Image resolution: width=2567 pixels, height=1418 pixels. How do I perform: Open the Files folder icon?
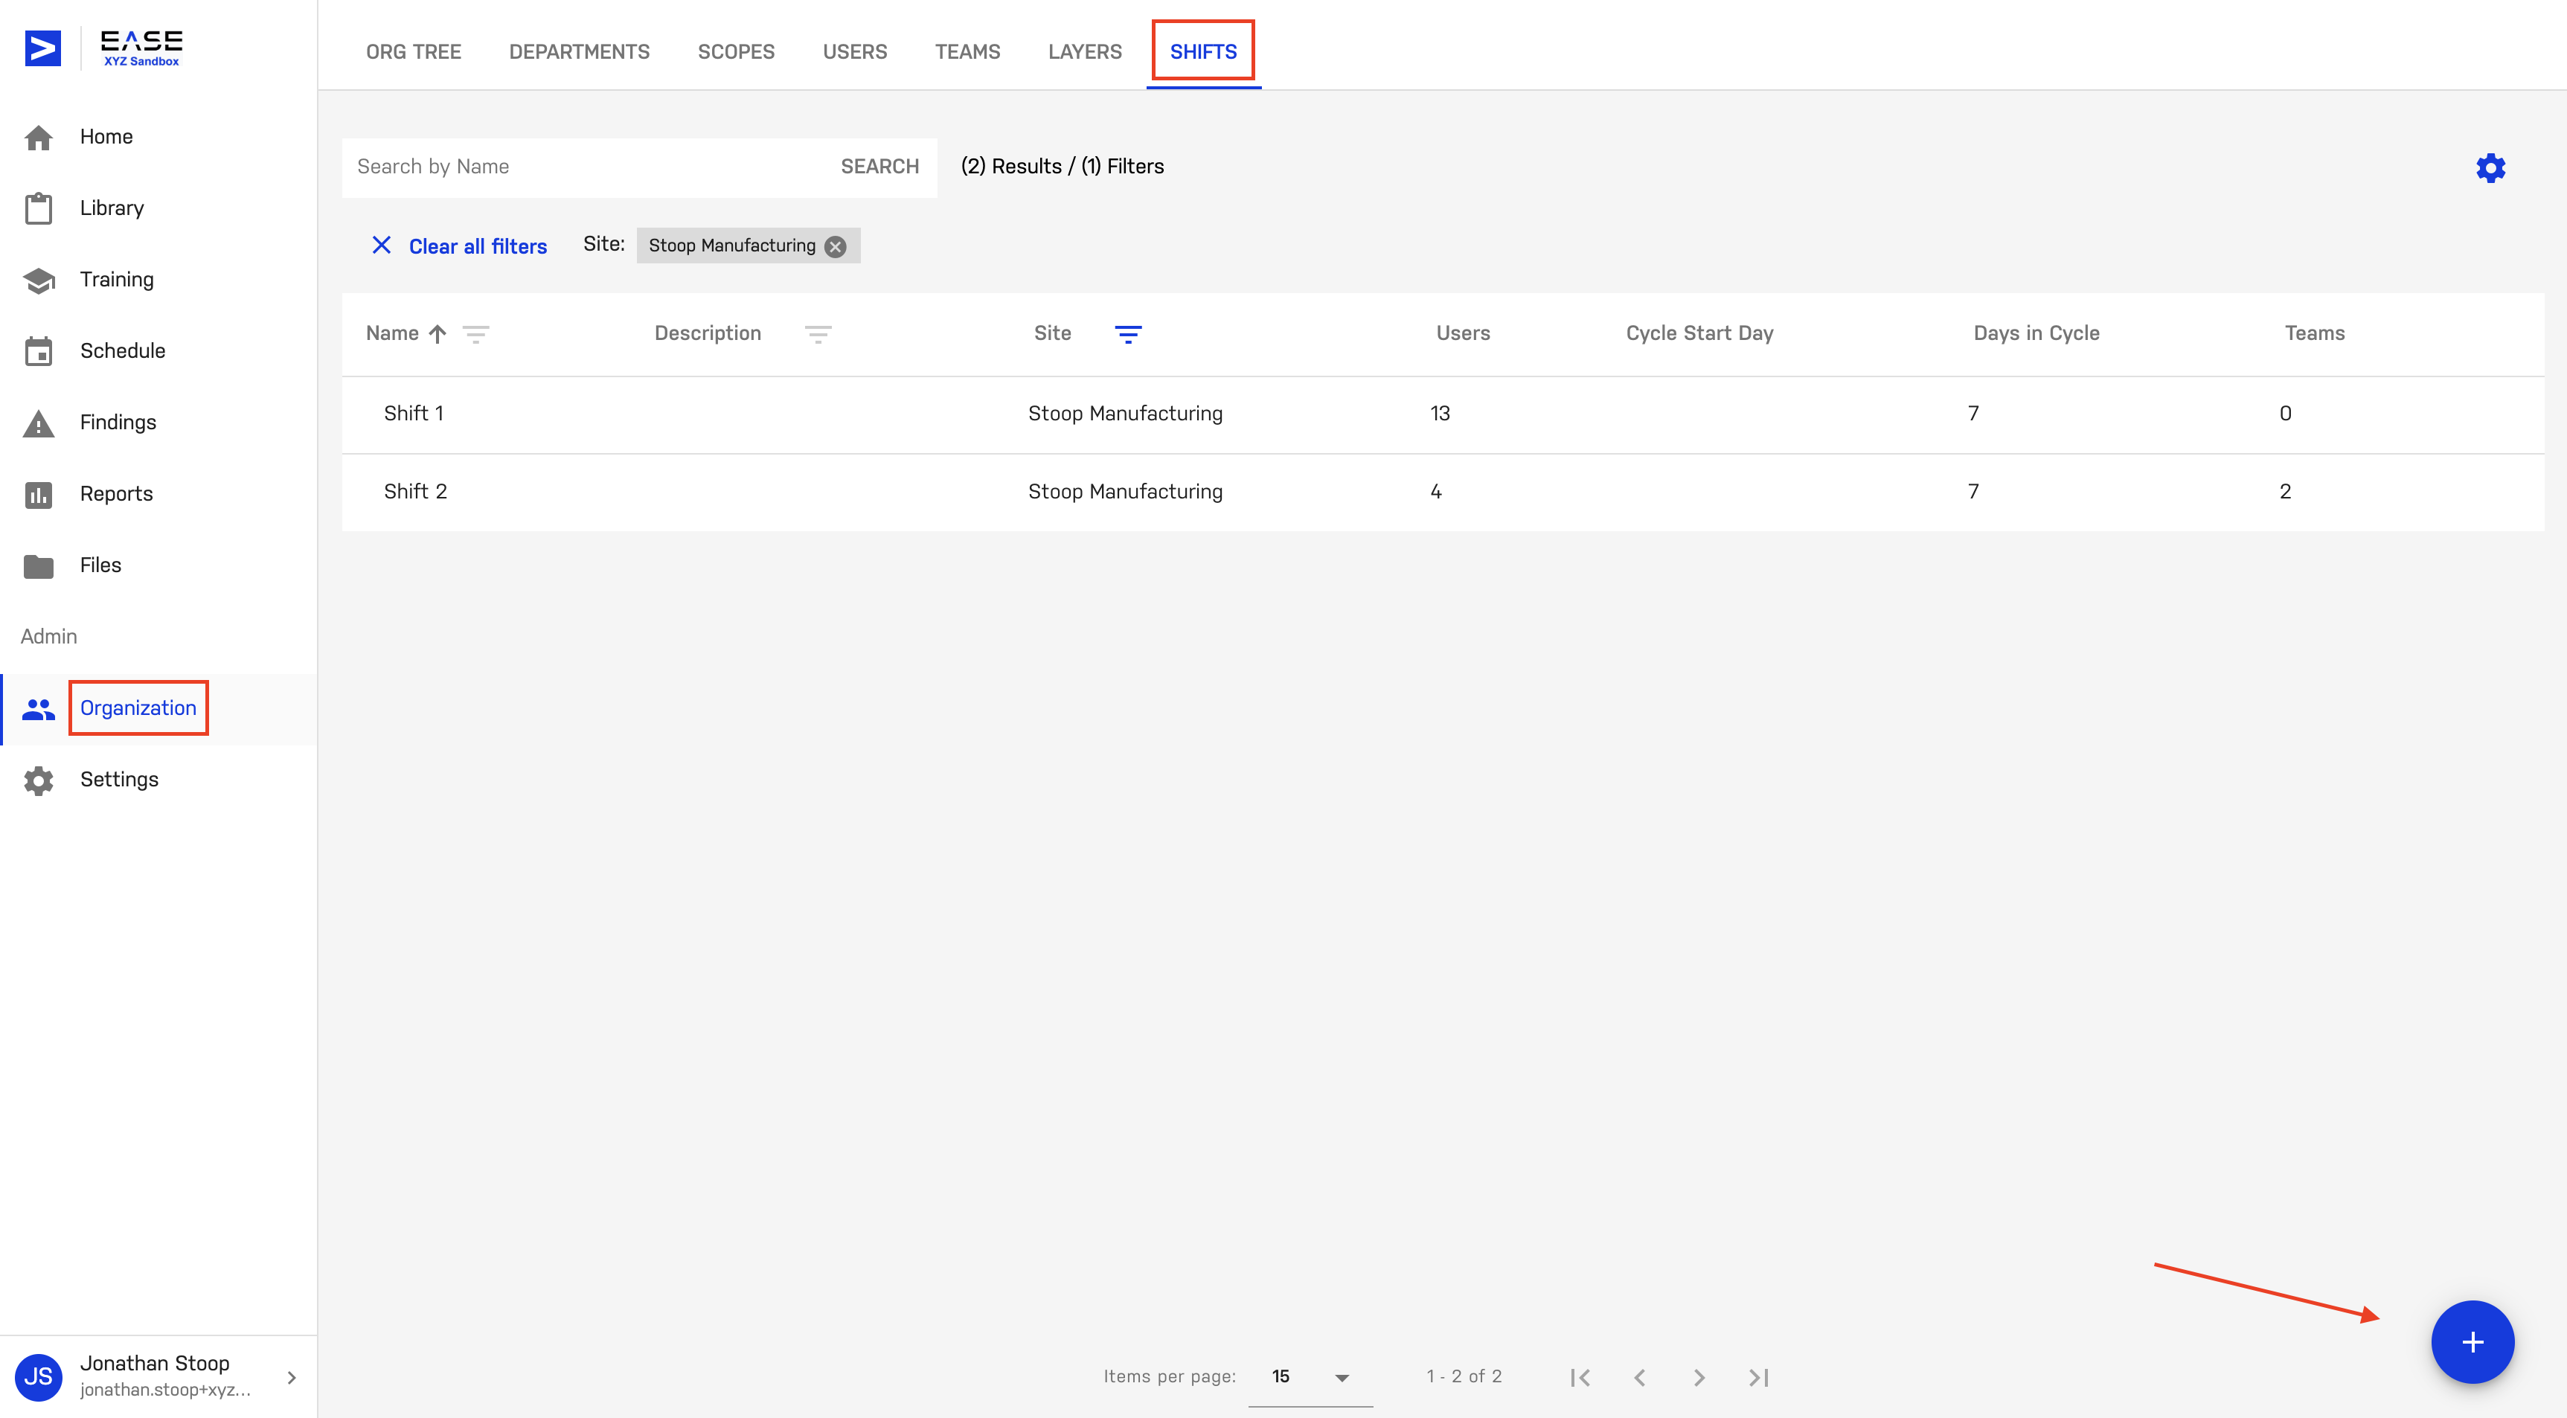(x=39, y=566)
